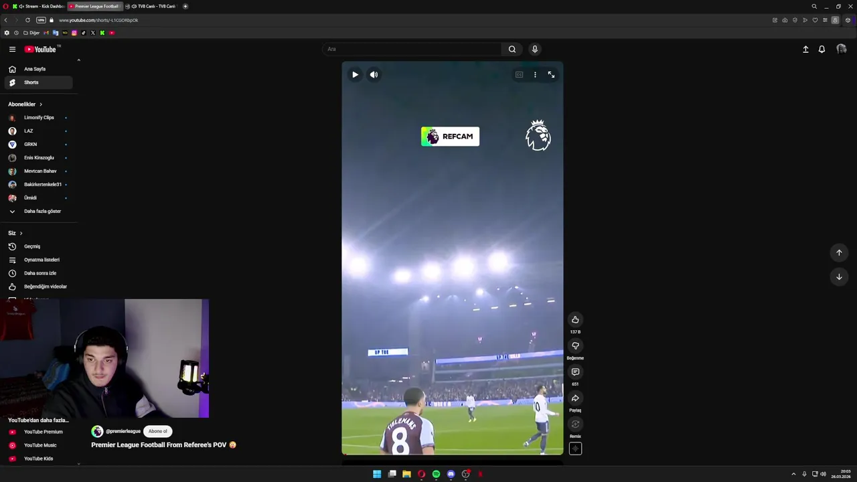Open the Shorts three-dot options menu
The height and width of the screenshot is (482, 857).
(x=535, y=74)
